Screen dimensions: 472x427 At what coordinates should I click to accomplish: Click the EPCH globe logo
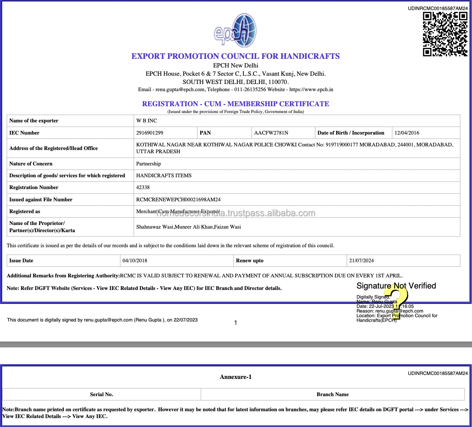[x=235, y=30]
